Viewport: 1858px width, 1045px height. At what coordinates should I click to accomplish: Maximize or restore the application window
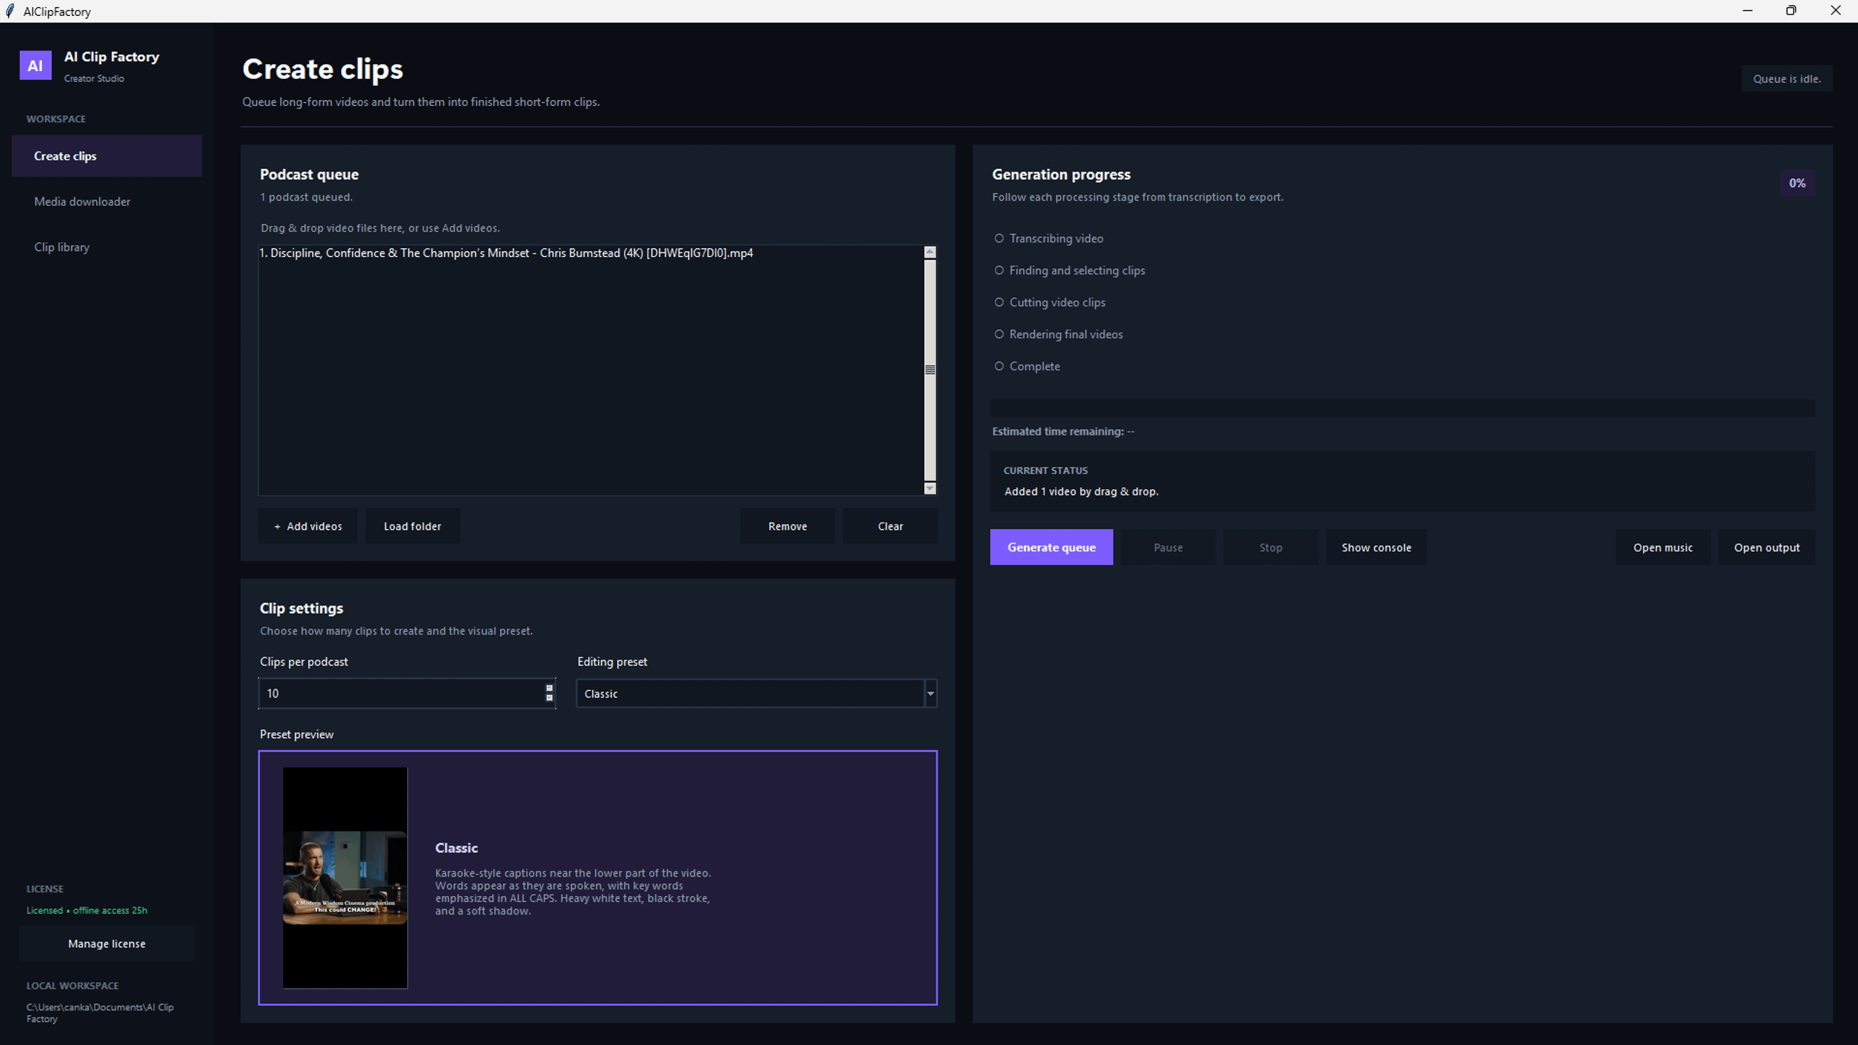pos(1791,11)
